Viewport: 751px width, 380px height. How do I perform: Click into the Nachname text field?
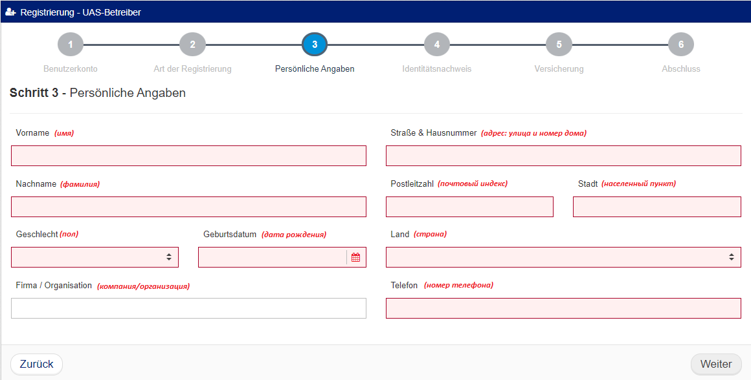(188, 207)
